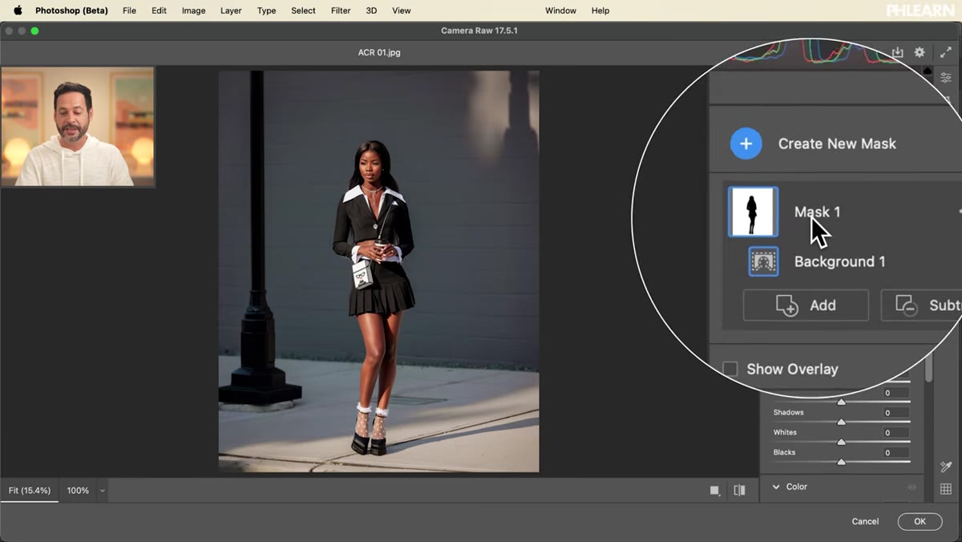This screenshot has height=542, width=962.
Task: Click the blue plus Create New Mask icon
Action: (x=746, y=144)
